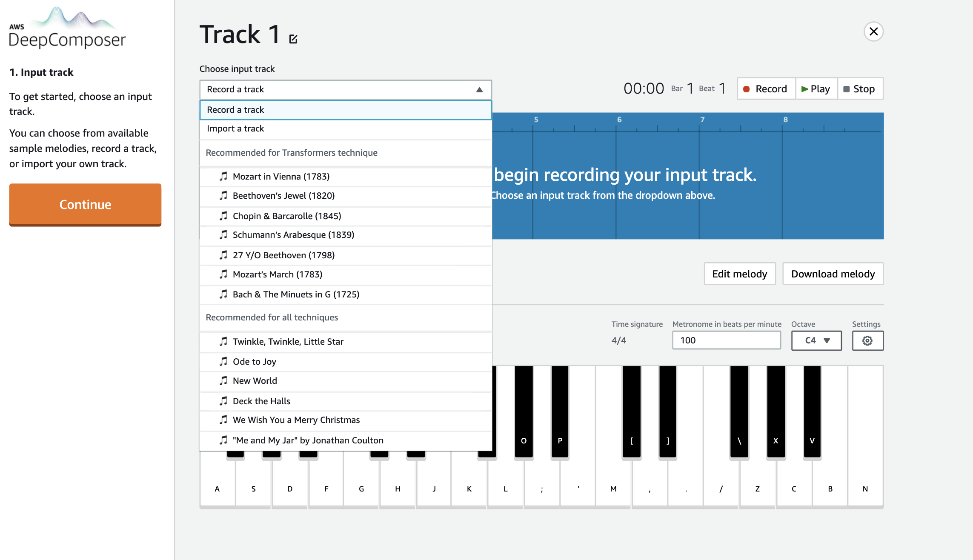Click the Download melody button
Screen dimensions: 973x560
click(x=833, y=274)
